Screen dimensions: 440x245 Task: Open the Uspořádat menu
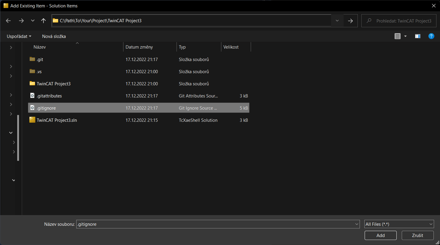pyautogui.click(x=19, y=36)
